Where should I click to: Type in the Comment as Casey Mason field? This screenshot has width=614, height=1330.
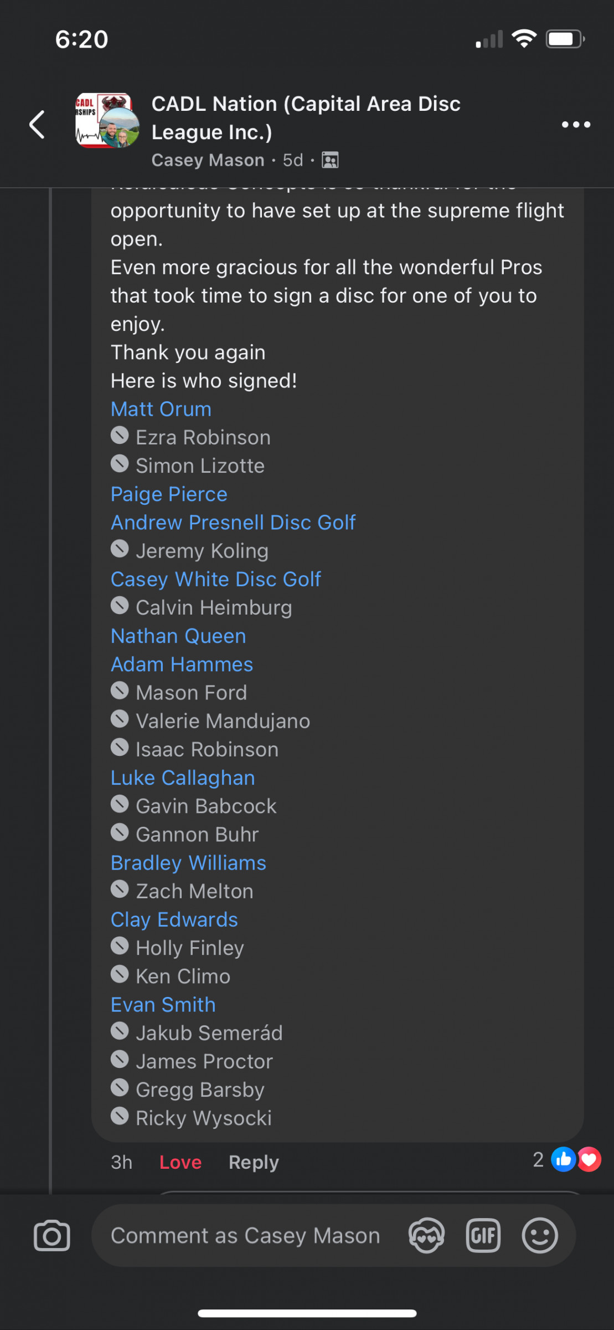[245, 1236]
